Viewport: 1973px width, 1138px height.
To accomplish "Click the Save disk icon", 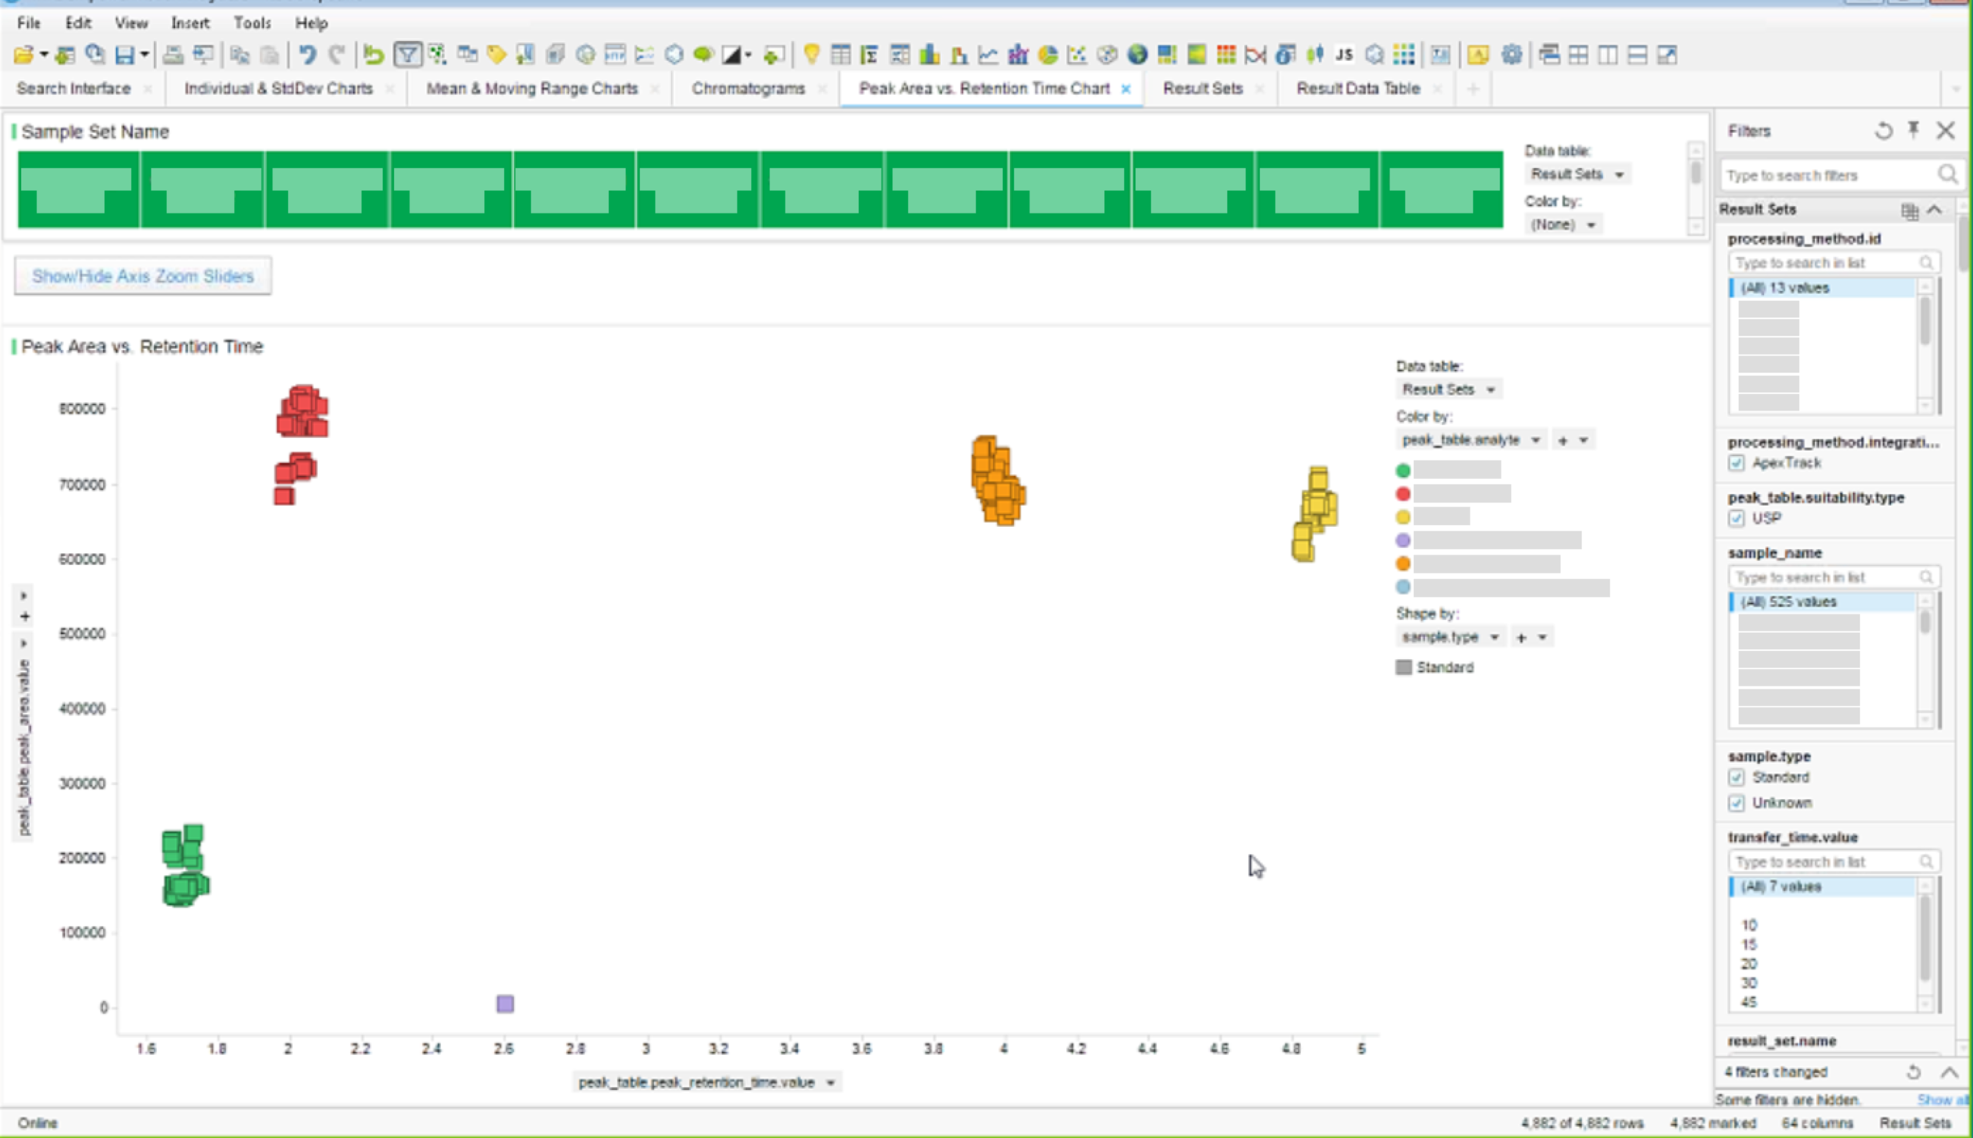I will click(124, 55).
